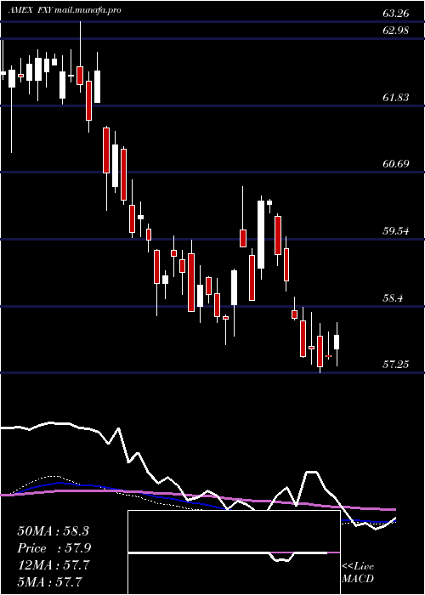Viewport: 425px width, 595px height.
Task: Select the 63.26 price level label
Action: coord(396,14)
